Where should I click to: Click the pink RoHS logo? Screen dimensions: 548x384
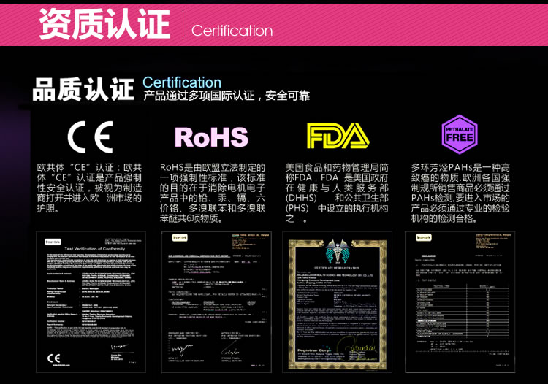pos(211,137)
